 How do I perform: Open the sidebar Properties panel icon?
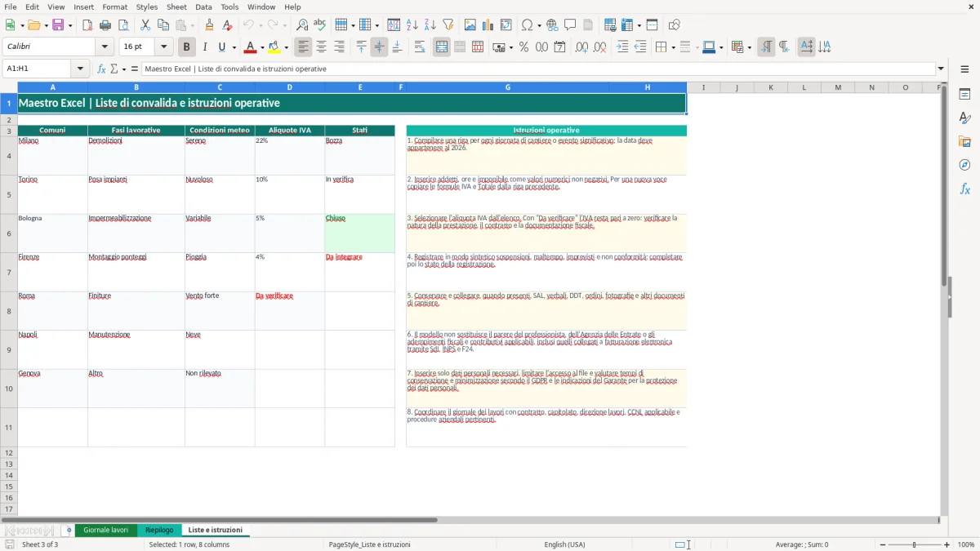(964, 94)
